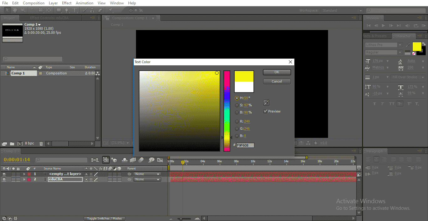428x221 pixels.
Task: Select the Hand tool in toolbar
Action: [15, 10]
